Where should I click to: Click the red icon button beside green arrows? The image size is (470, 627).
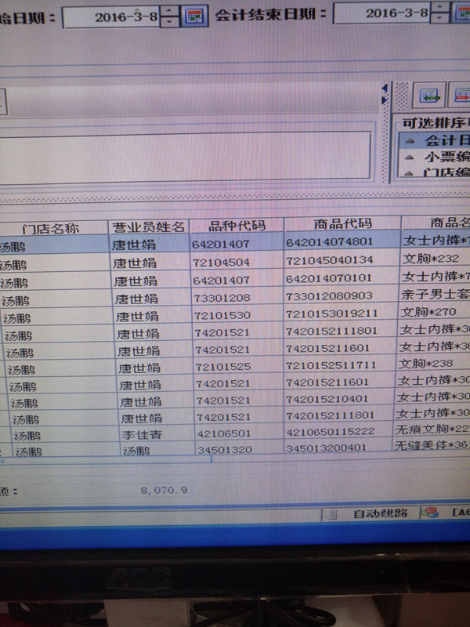(461, 96)
